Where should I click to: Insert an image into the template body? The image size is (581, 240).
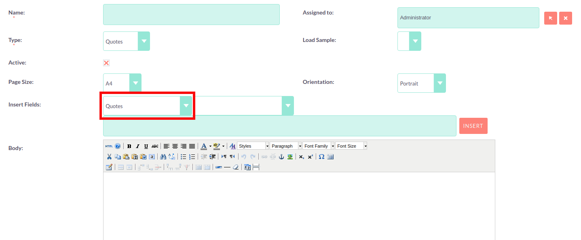tap(289, 157)
